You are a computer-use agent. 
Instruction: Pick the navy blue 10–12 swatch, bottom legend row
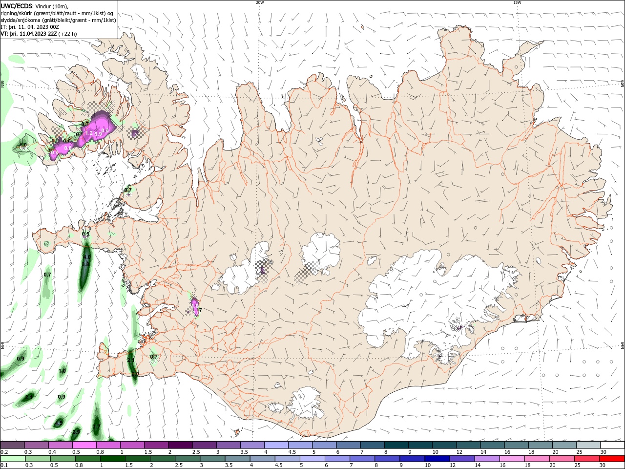pyautogui.click(x=437, y=459)
